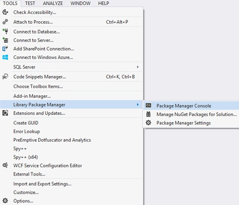
Task: Open the HELP menu
Action: tap(103, 3)
